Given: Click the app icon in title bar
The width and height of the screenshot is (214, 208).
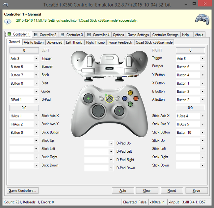Looking at the screenshot, I should coord(6,5).
